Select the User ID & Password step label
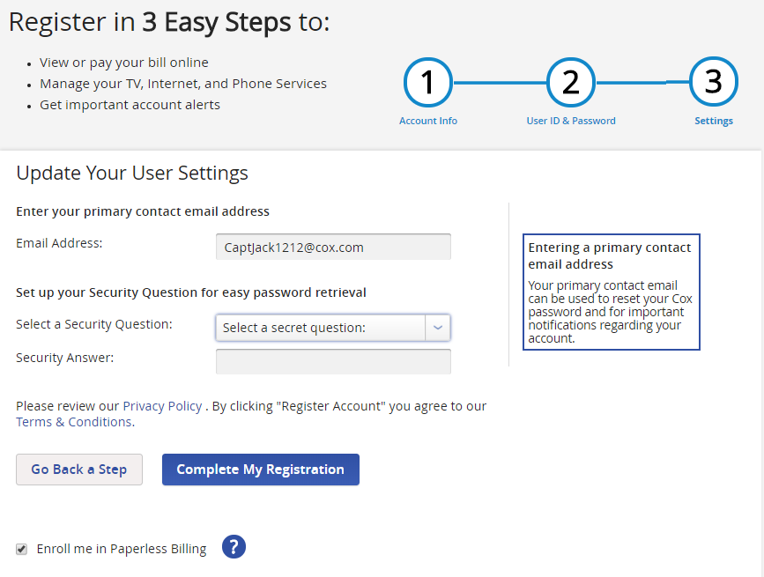This screenshot has height=577, width=764. click(x=570, y=121)
